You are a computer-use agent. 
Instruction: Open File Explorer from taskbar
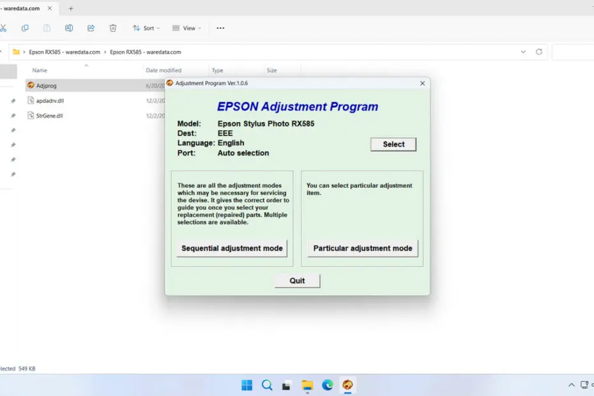tap(307, 385)
